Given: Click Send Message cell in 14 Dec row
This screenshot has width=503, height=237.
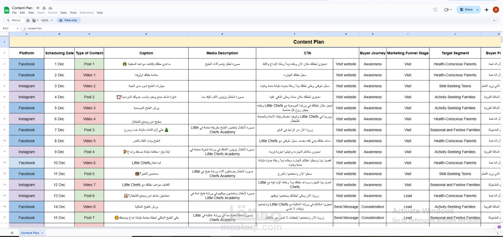Looking at the screenshot, I should [x=346, y=207].
